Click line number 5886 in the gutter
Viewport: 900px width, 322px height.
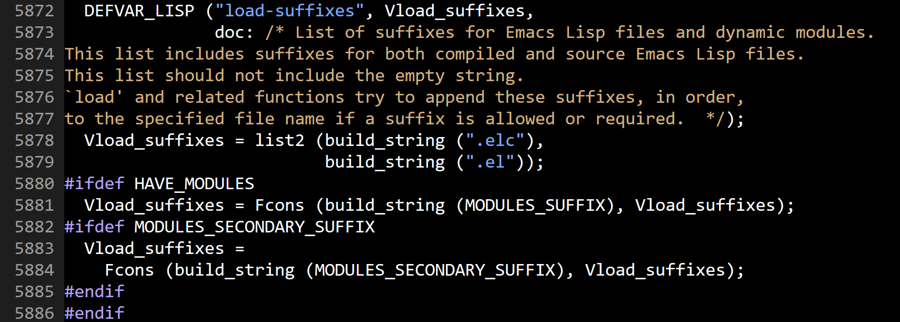34,313
